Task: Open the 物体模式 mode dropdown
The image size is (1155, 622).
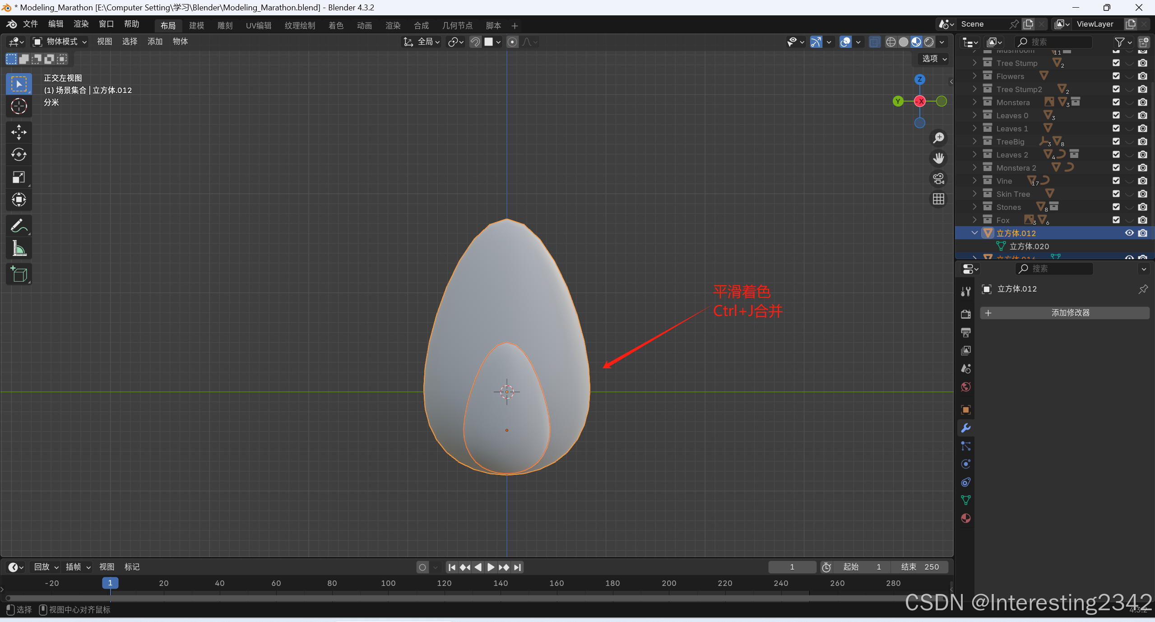Action: (60, 42)
